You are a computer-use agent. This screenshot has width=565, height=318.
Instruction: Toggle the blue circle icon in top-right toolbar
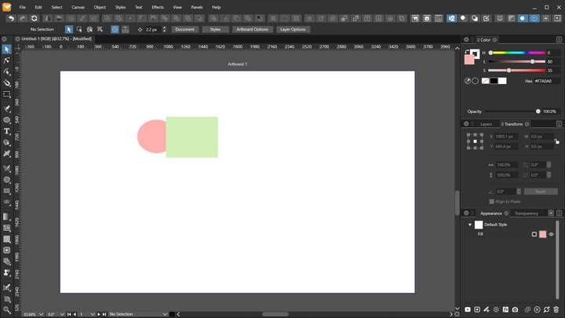point(523,18)
